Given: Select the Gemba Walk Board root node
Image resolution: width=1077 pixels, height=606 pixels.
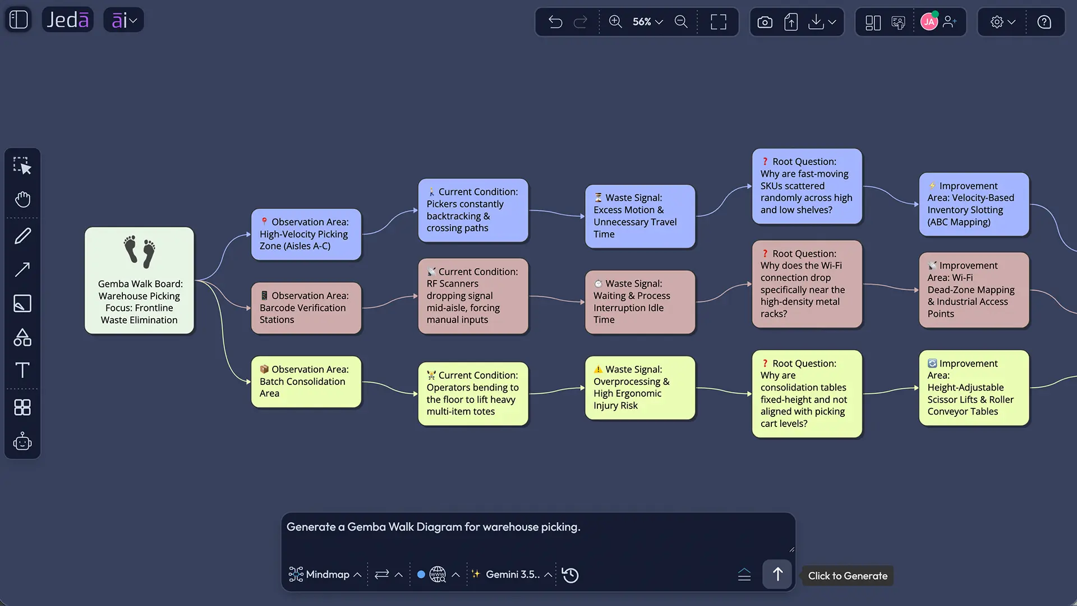Looking at the screenshot, I should (x=139, y=281).
